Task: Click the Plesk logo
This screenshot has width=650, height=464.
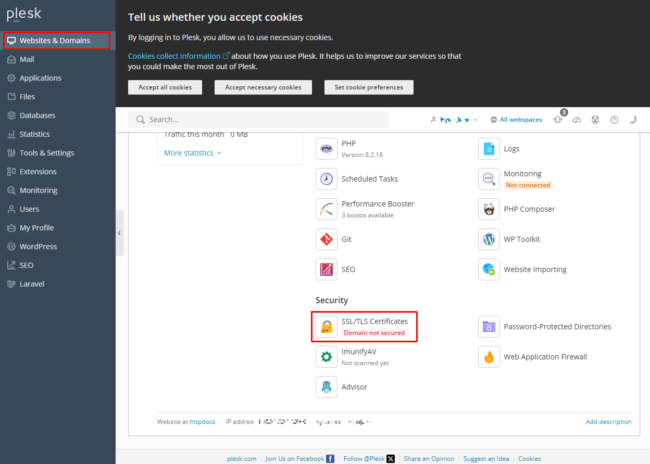Action: (x=24, y=15)
